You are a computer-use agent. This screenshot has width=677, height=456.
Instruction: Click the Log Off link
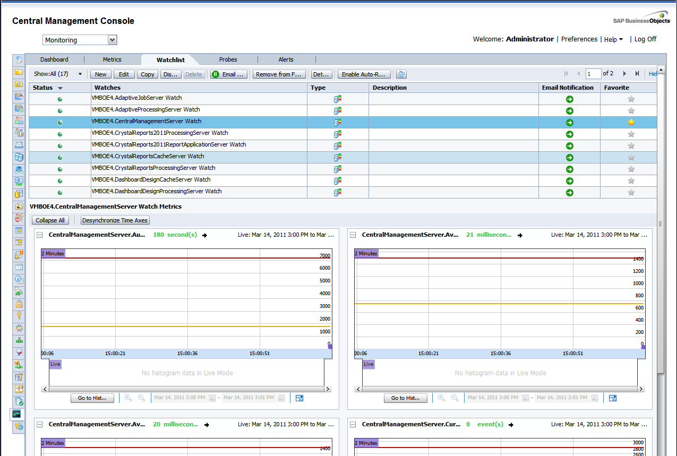pos(645,39)
